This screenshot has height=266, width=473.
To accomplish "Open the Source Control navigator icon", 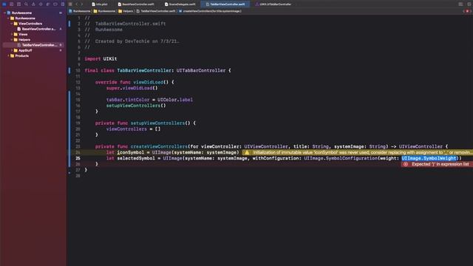I will [12, 4].
